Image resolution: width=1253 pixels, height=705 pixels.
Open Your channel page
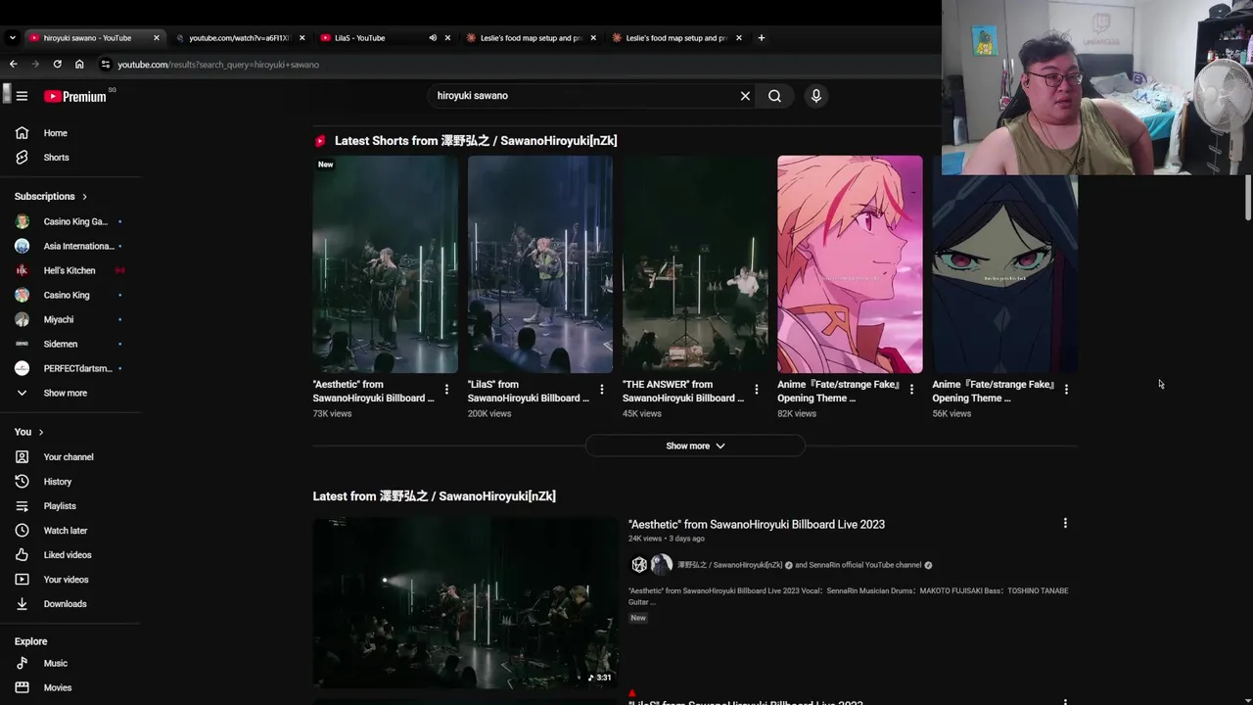click(x=70, y=457)
